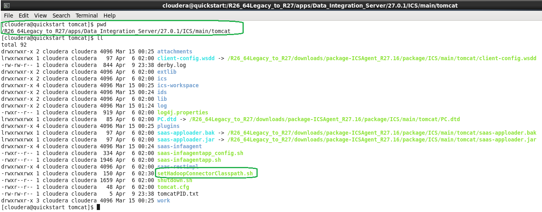
Task: Click the '1659' size of shutdown.sh
Action: 106,180
